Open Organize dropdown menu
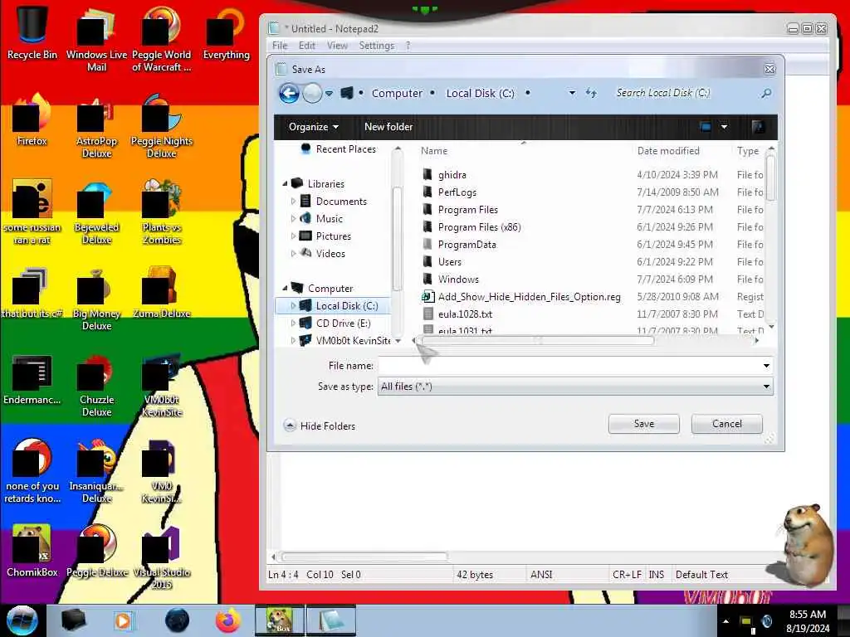Screen dimensions: 850x637 [313, 127]
